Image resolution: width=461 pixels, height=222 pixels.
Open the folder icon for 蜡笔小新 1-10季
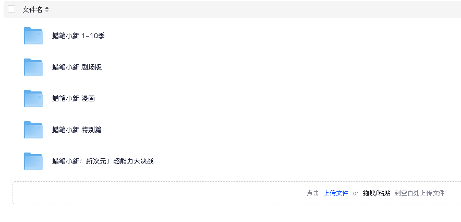pos(33,36)
